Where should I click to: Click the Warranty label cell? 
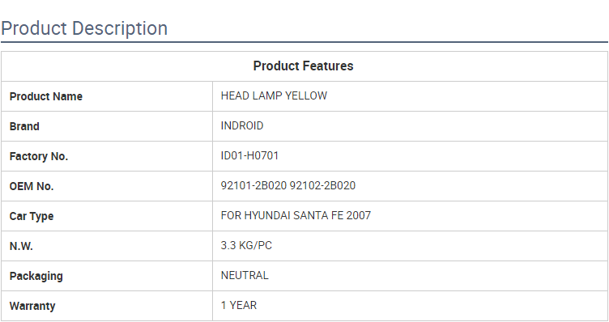[x=107, y=306]
